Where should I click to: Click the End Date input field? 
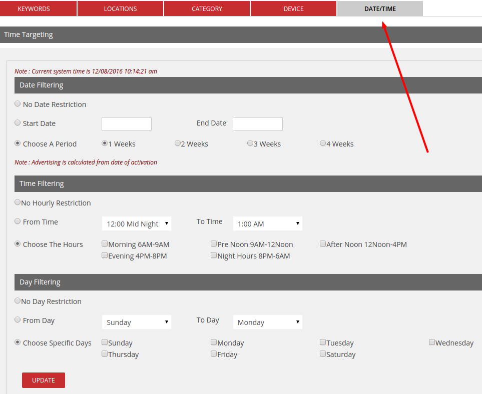(258, 124)
